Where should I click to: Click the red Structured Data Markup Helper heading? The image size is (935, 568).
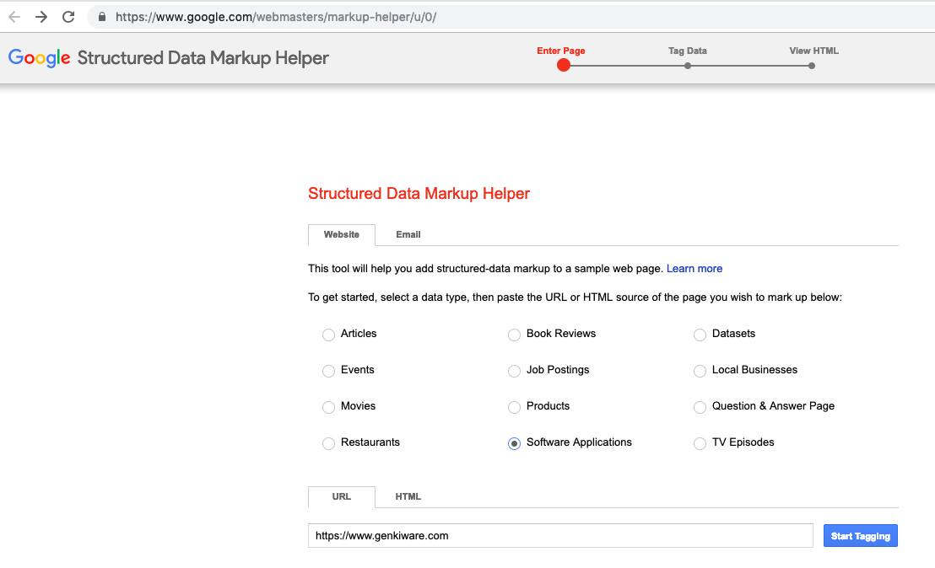(419, 194)
